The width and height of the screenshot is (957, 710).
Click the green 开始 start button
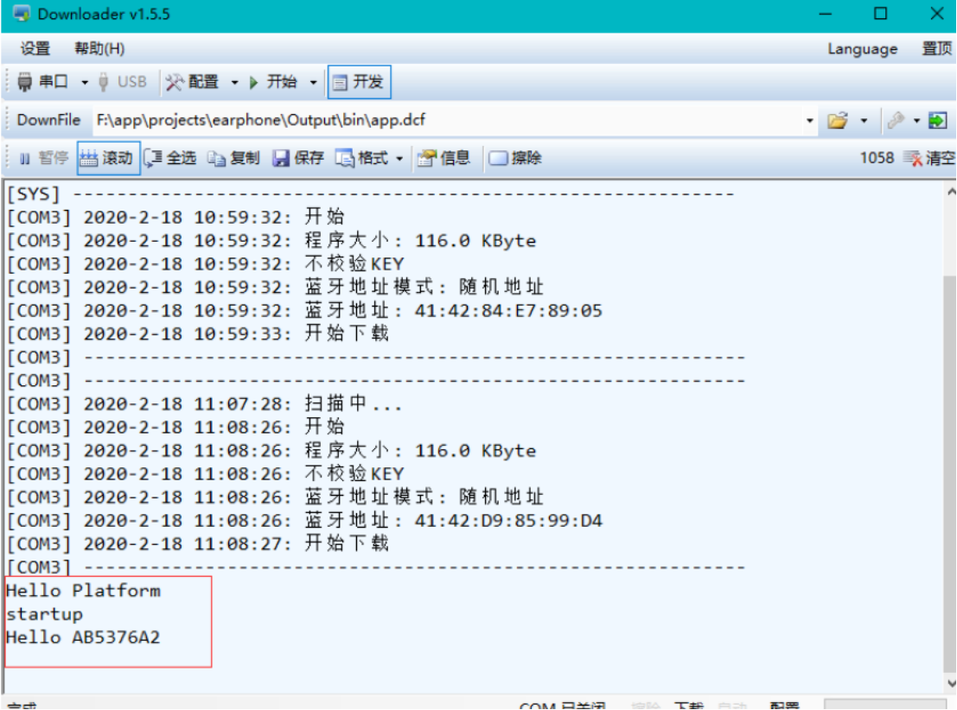[273, 82]
